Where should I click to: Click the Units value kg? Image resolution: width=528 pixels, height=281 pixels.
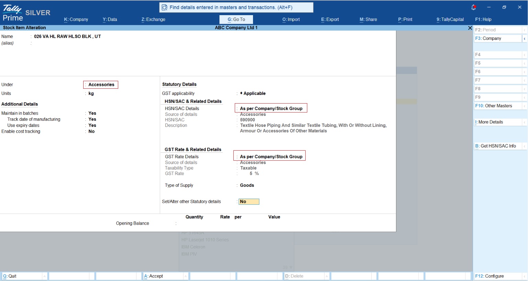[x=91, y=94]
